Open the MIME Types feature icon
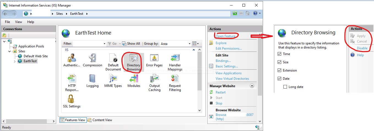The image size is (374, 131). coord(113,78)
